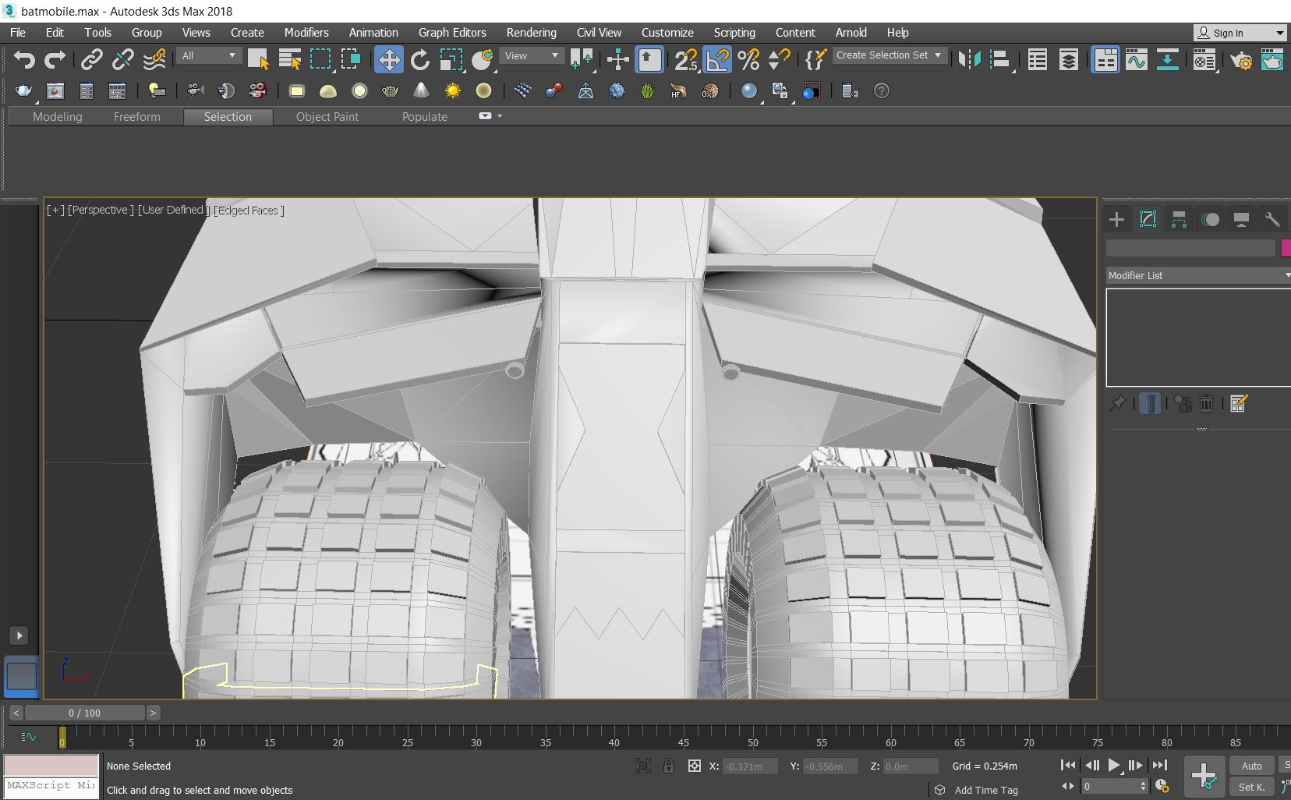Screen dimensions: 1291x800
Task: Click Add Time Tag
Action: [986, 790]
